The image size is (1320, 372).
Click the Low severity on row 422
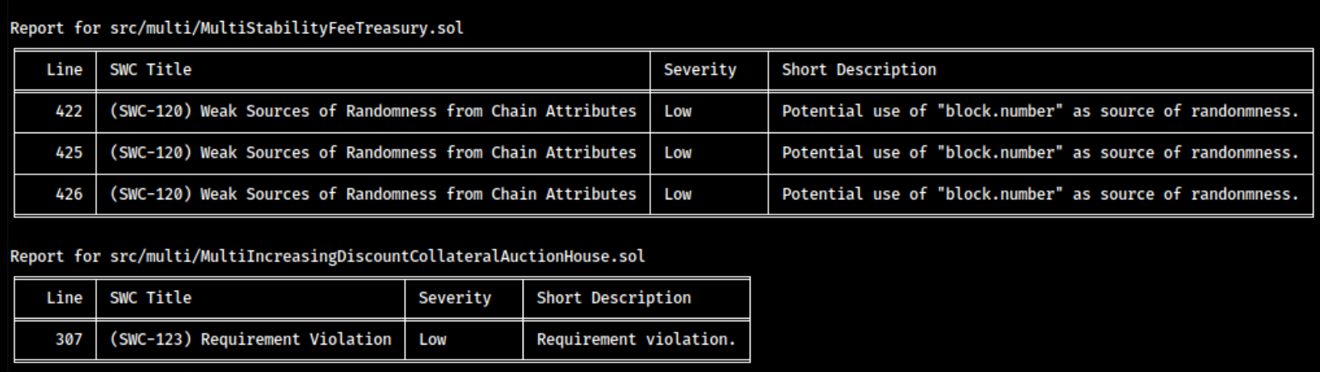coord(678,111)
